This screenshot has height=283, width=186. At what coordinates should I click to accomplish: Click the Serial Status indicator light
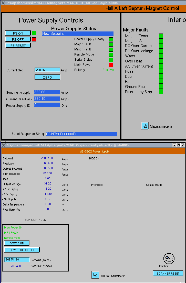click(111, 60)
